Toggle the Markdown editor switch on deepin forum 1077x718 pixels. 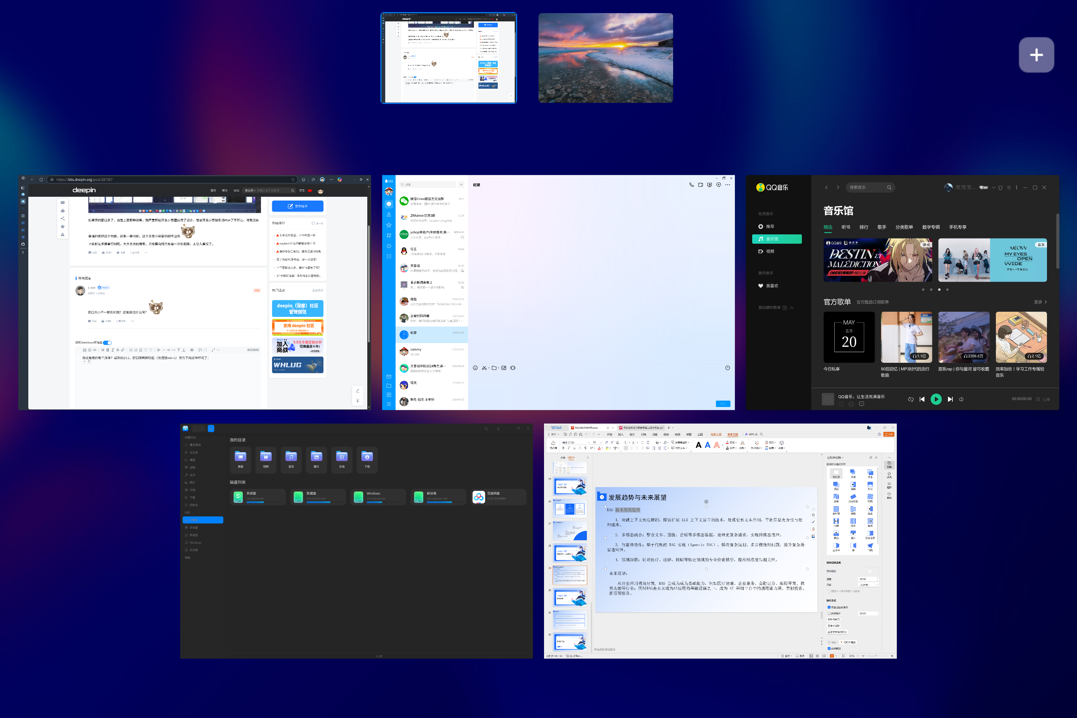point(107,342)
